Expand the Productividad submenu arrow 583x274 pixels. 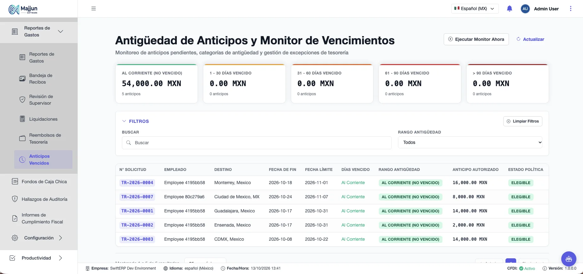[x=61, y=258]
